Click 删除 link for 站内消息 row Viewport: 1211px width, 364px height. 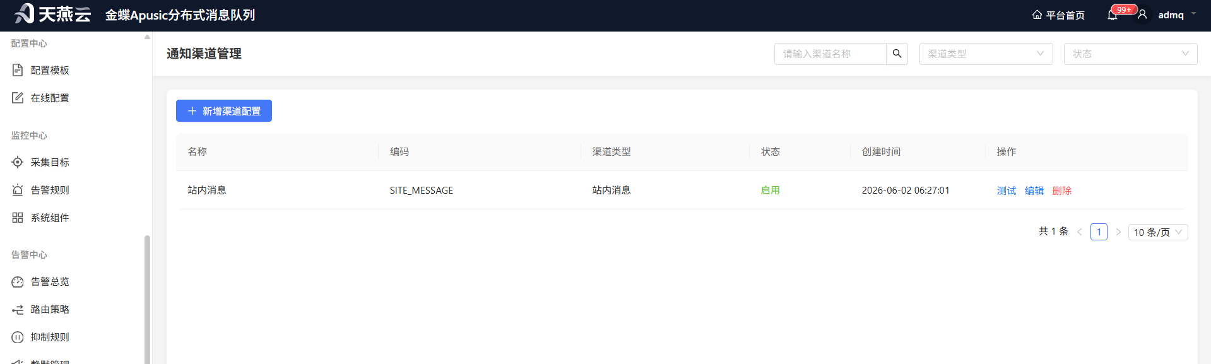pos(1062,191)
